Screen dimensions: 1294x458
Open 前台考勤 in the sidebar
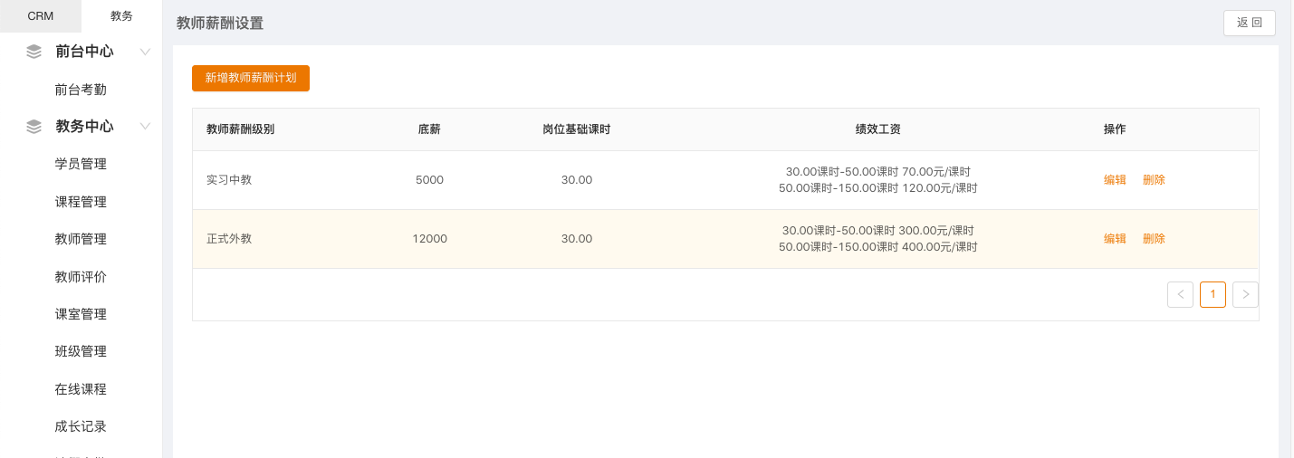81,90
